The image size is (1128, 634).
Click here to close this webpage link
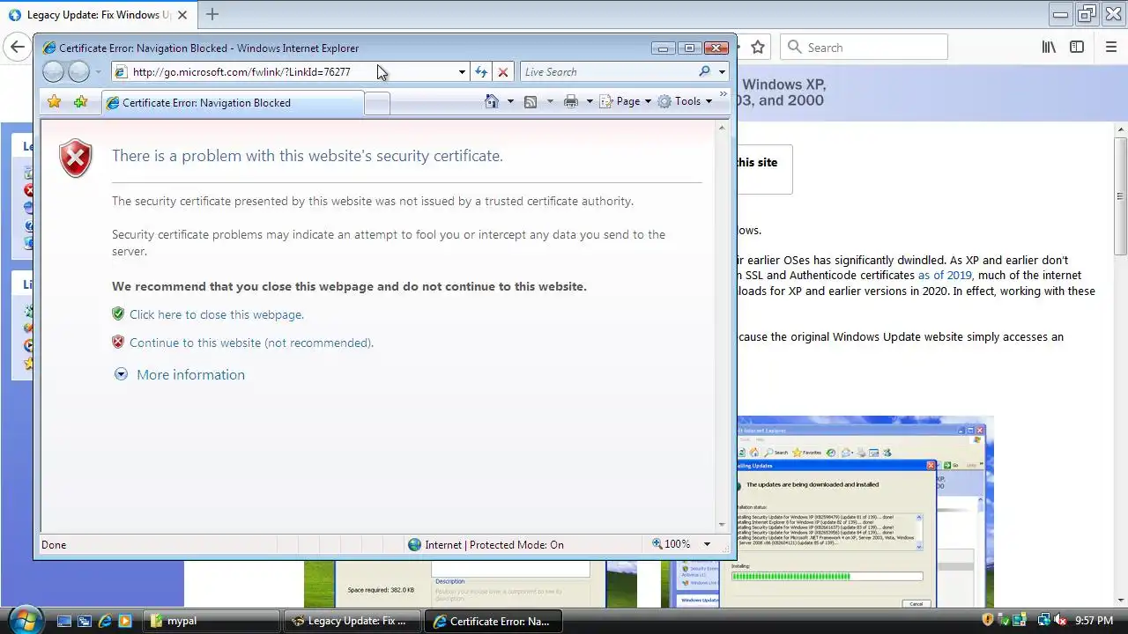(217, 314)
